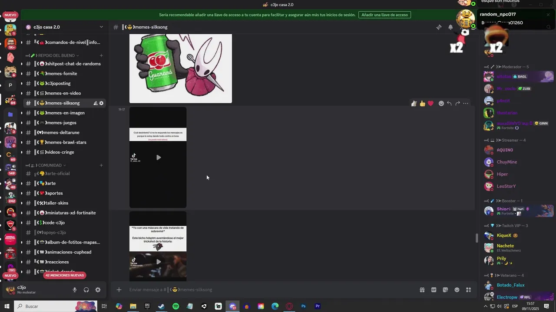Deafen audio with headphones icon

coord(86,290)
